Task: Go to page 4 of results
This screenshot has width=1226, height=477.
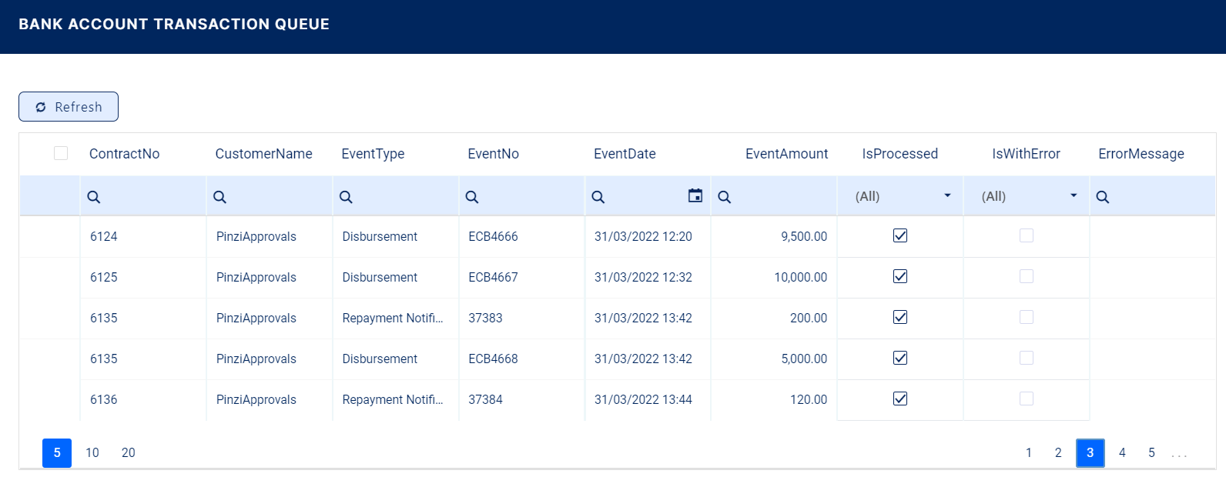Action: (1122, 452)
